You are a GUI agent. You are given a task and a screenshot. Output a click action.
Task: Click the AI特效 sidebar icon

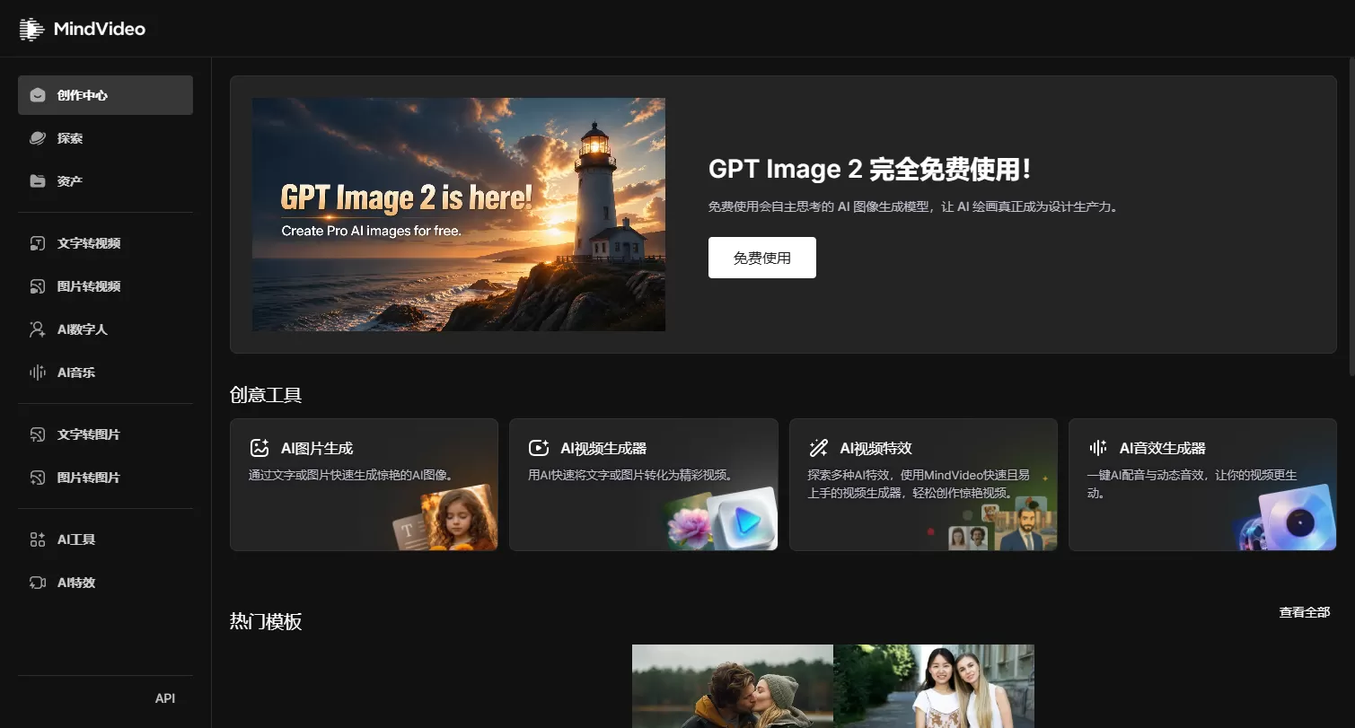point(38,583)
